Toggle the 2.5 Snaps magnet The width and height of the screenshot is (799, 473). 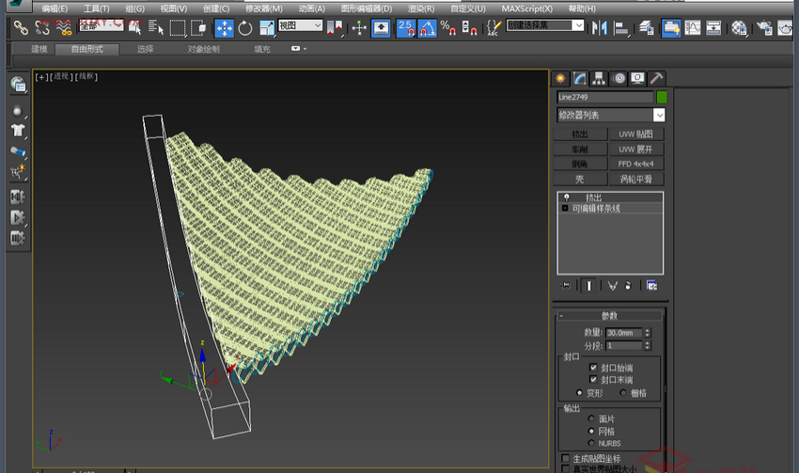click(x=406, y=27)
